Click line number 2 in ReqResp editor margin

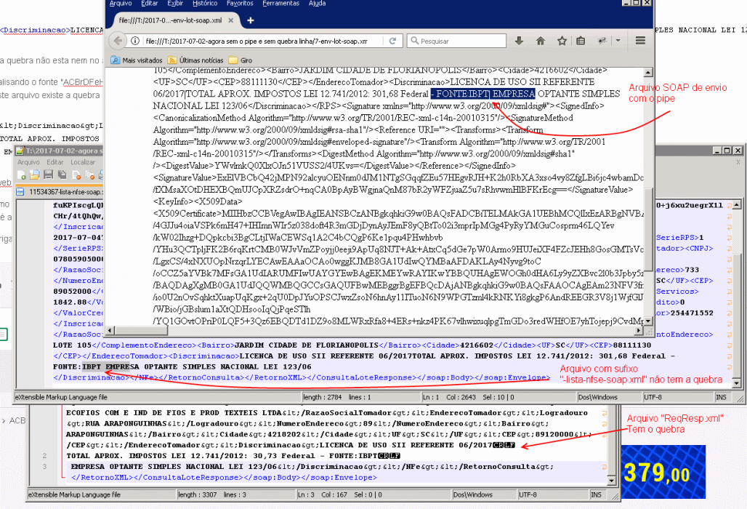[x=44, y=456]
